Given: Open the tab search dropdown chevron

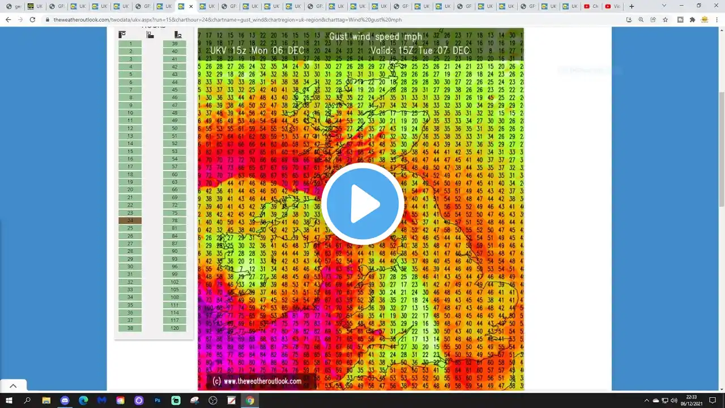Looking at the screenshot, I should [x=664, y=6].
